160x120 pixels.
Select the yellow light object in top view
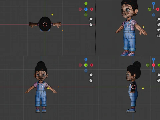coord(52,15)
